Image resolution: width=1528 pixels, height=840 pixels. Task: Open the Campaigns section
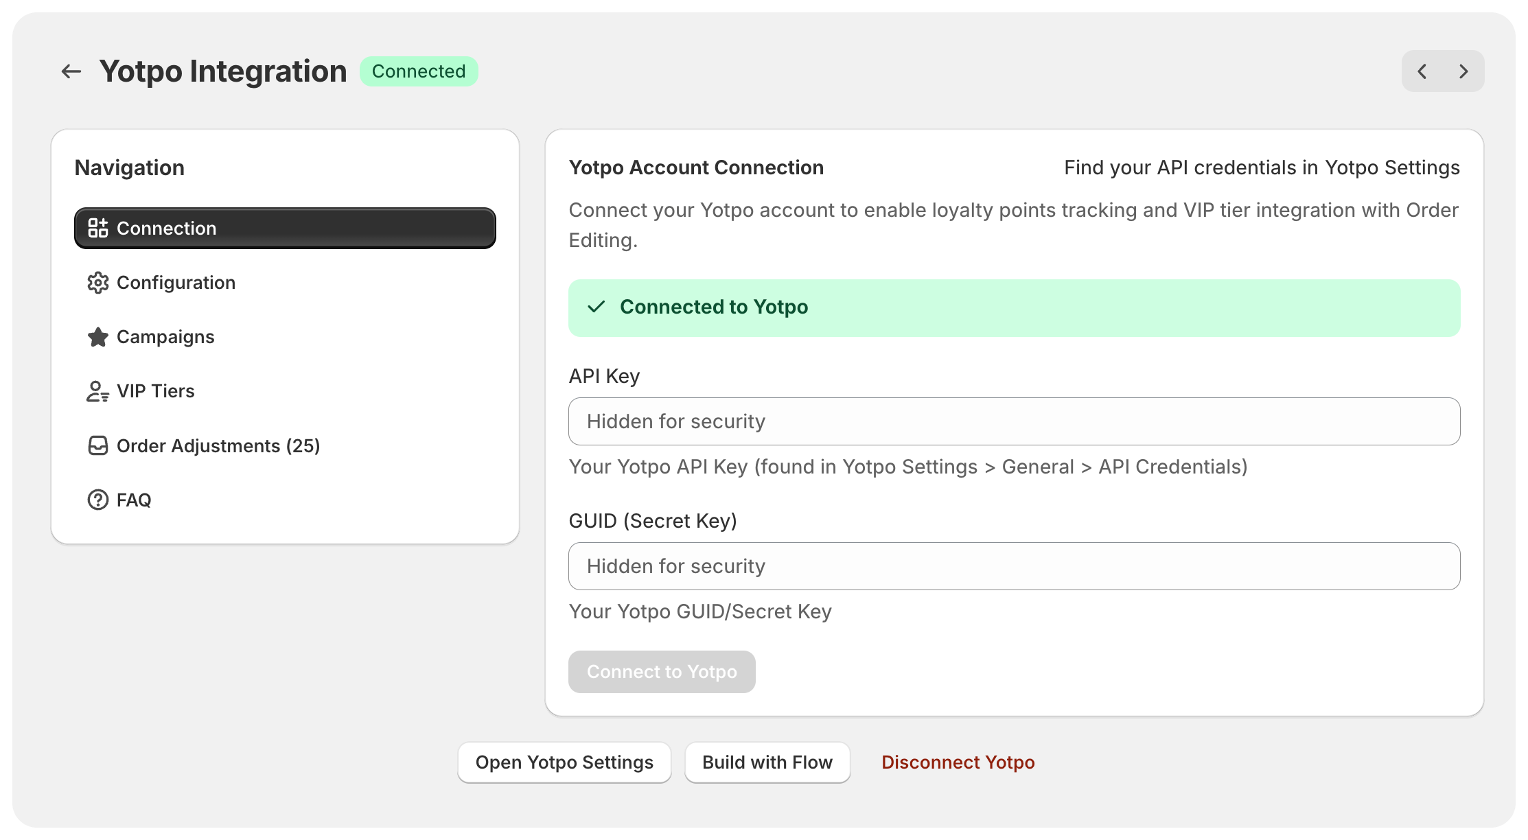[x=285, y=337]
